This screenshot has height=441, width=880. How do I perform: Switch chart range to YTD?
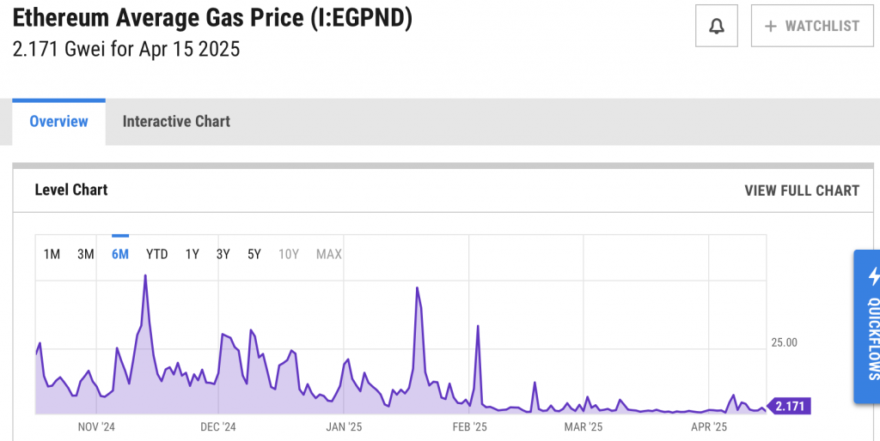tap(157, 254)
